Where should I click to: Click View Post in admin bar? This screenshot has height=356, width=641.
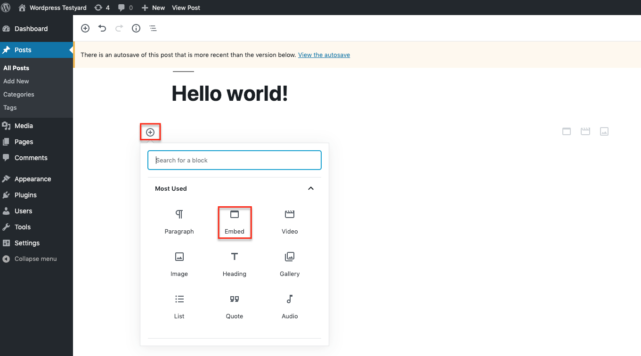pyautogui.click(x=186, y=8)
